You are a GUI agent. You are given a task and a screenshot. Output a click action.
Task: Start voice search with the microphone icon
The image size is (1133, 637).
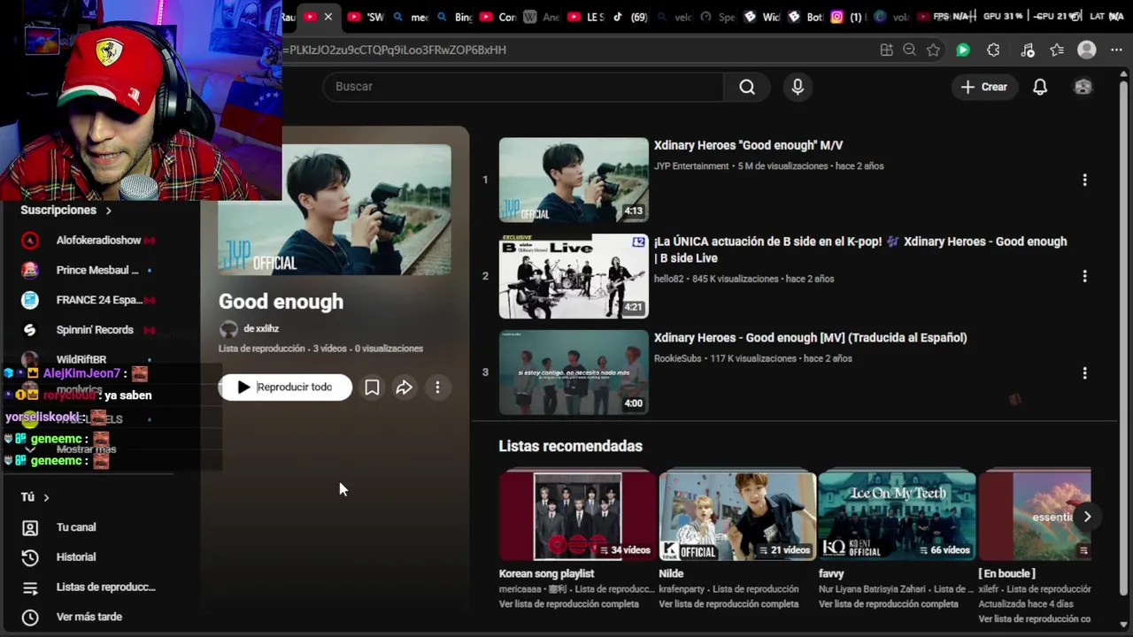tap(798, 87)
